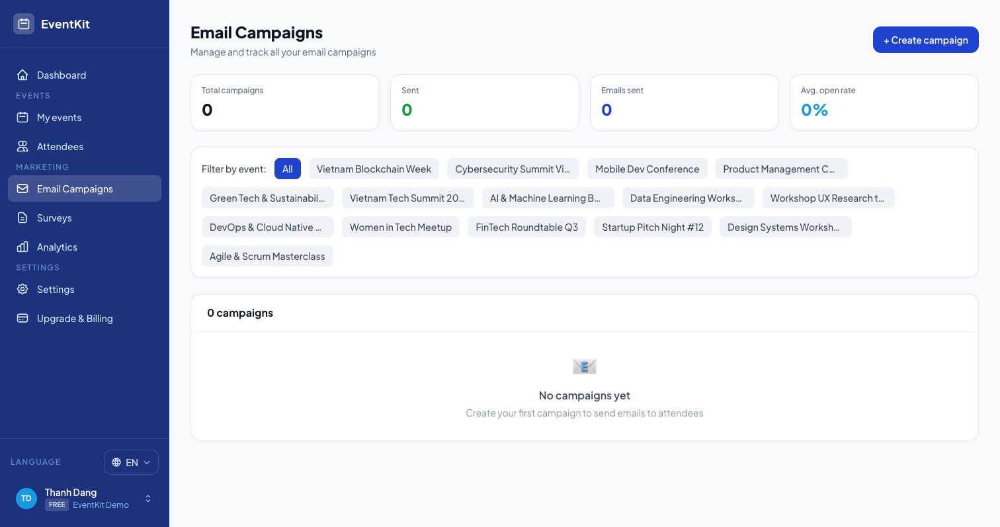Viewport: 1000px width, 527px height.
Task: Click the Create campaign button
Action: click(926, 40)
